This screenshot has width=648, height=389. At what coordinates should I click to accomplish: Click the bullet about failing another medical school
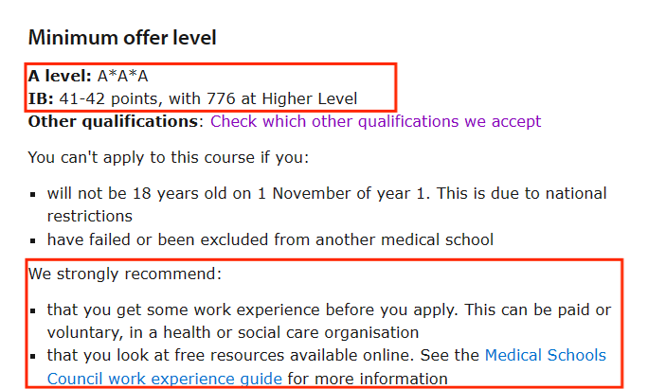point(270,239)
